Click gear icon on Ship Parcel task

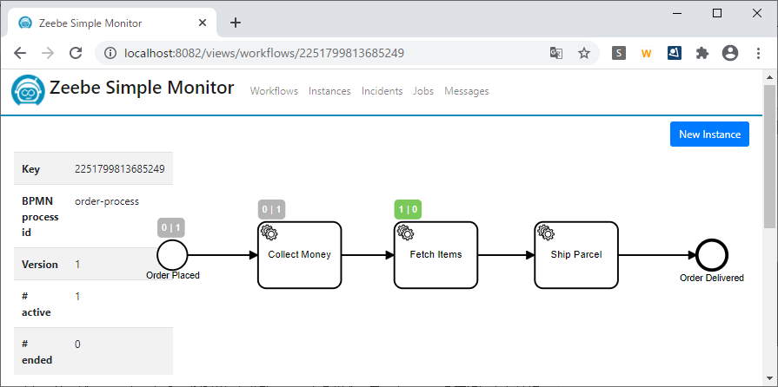(546, 232)
